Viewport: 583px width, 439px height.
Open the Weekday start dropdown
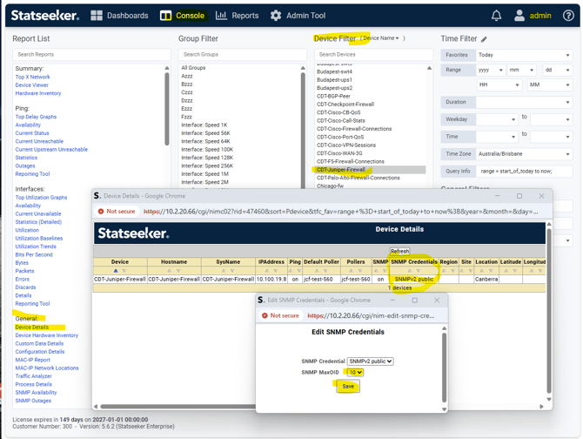click(497, 119)
